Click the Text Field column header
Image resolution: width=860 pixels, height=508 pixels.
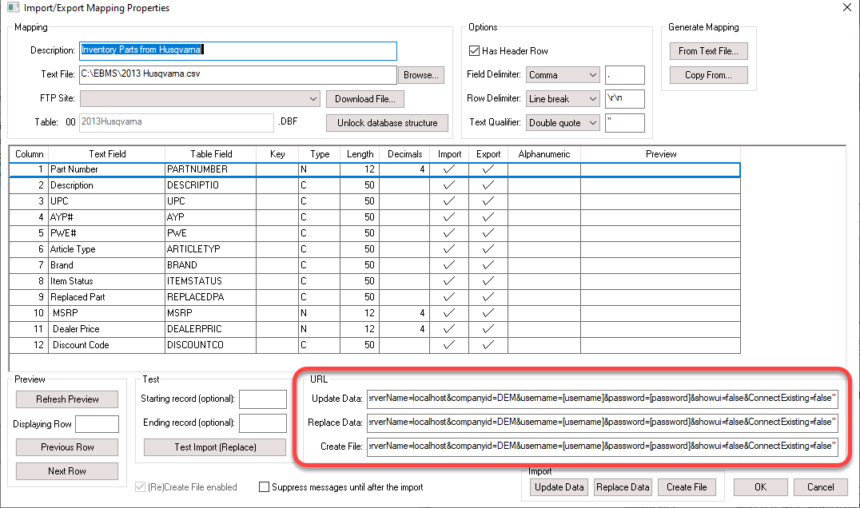coord(107,154)
